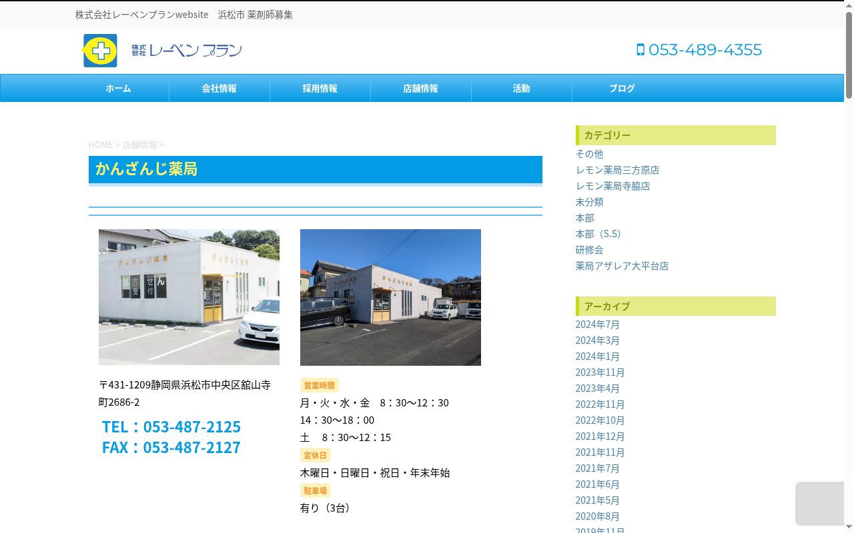Open the 研修会 category
This screenshot has width=854, height=533.
point(589,250)
